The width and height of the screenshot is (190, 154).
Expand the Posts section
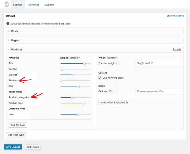[x=15, y=31]
